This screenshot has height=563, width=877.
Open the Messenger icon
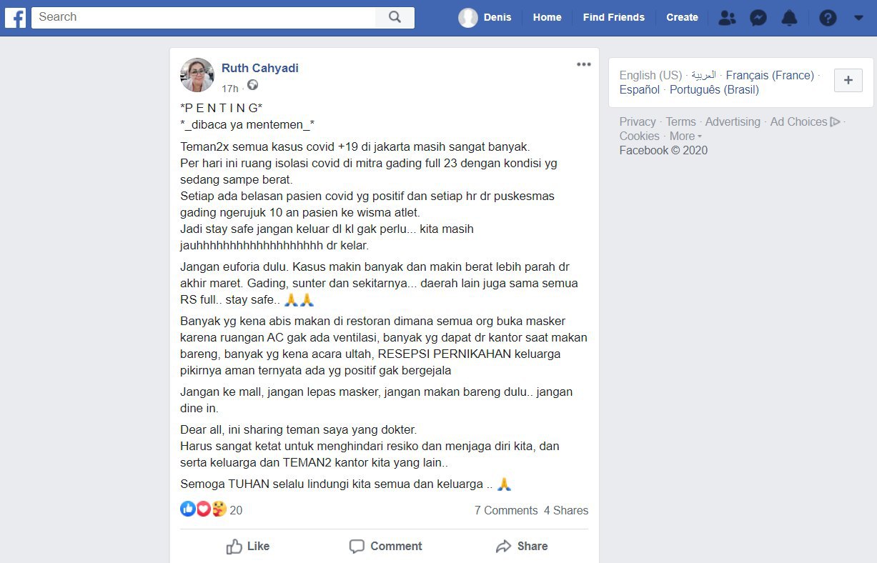coord(758,18)
